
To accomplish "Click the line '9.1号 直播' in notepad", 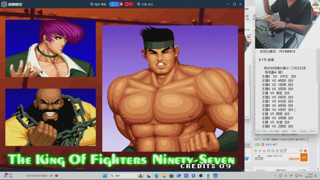I will click(266, 60).
